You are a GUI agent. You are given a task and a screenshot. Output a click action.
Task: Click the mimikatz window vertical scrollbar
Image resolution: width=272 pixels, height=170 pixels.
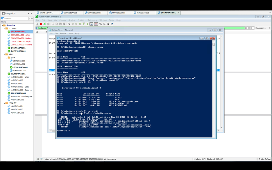(214, 89)
